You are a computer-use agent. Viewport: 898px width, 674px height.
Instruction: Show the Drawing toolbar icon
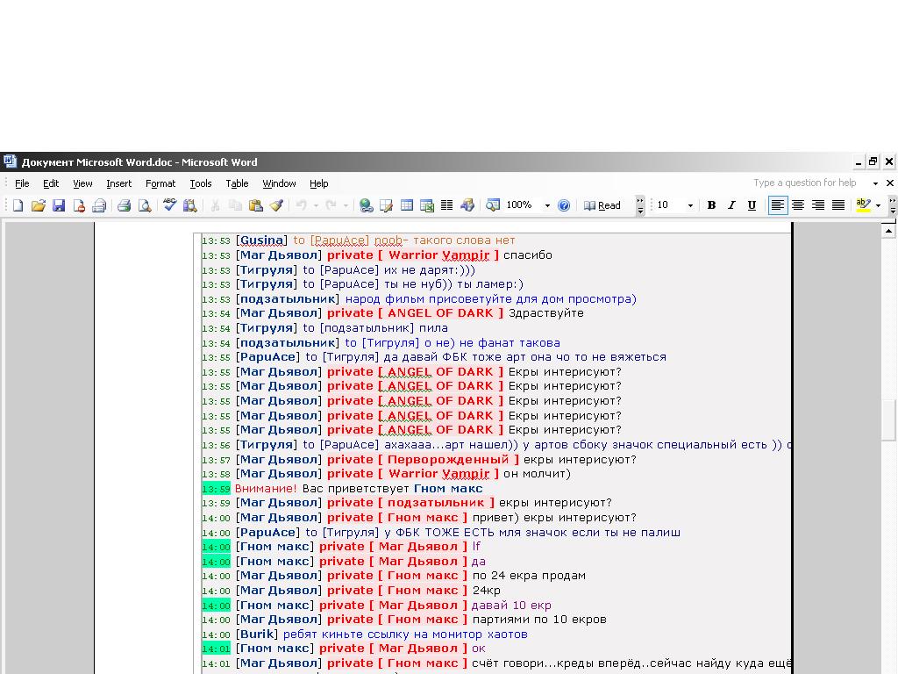tap(467, 205)
